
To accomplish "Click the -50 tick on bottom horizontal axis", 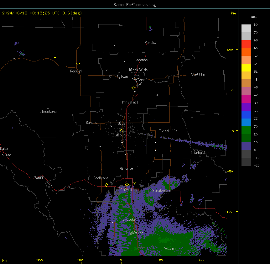I will pyautogui.click(x=80, y=260).
